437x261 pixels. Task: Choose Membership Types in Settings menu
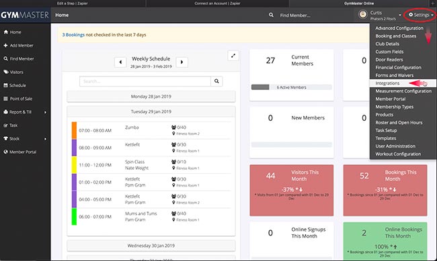point(395,107)
